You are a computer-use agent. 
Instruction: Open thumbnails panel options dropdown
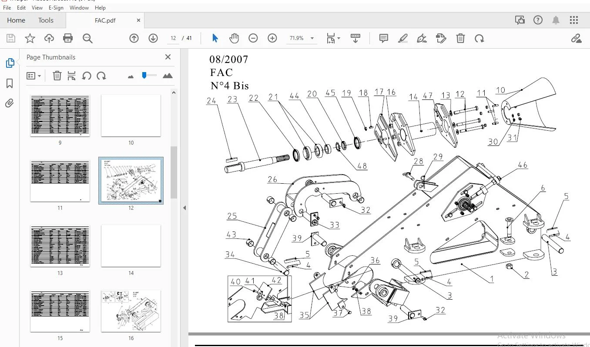pos(34,76)
